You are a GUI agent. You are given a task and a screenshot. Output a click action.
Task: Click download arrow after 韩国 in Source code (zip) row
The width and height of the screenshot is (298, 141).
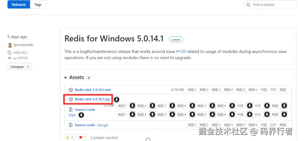pos(284,114)
